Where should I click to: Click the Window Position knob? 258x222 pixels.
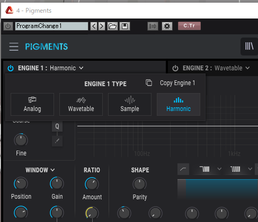coord(21,183)
